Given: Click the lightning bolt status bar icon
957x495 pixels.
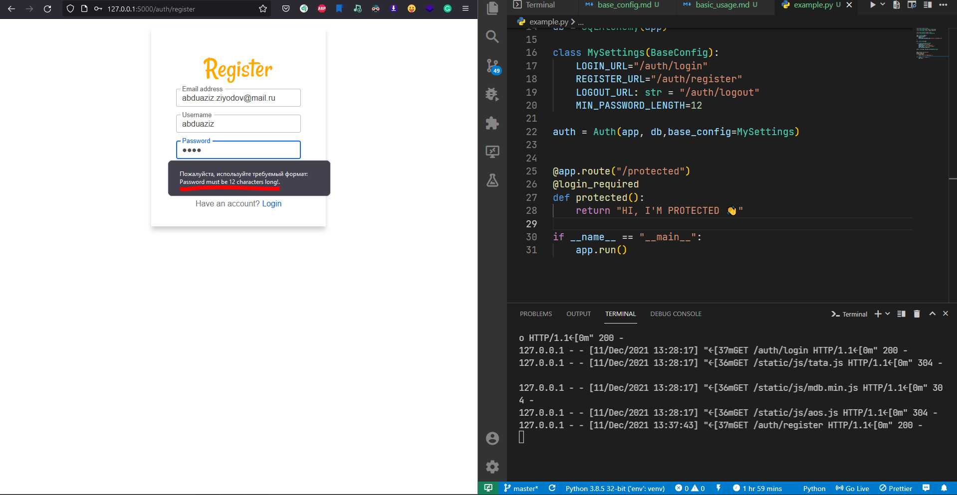Looking at the screenshot, I should pyautogui.click(x=718, y=488).
